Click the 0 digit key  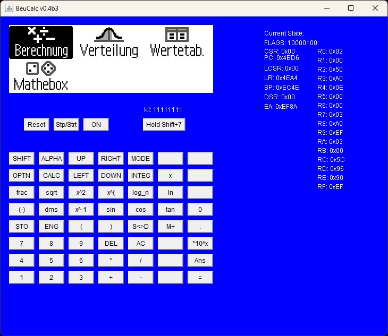(200, 210)
